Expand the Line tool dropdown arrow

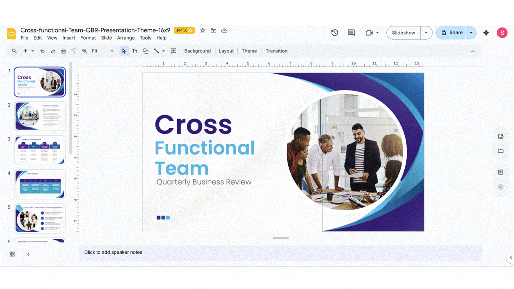pyautogui.click(x=164, y=51)
